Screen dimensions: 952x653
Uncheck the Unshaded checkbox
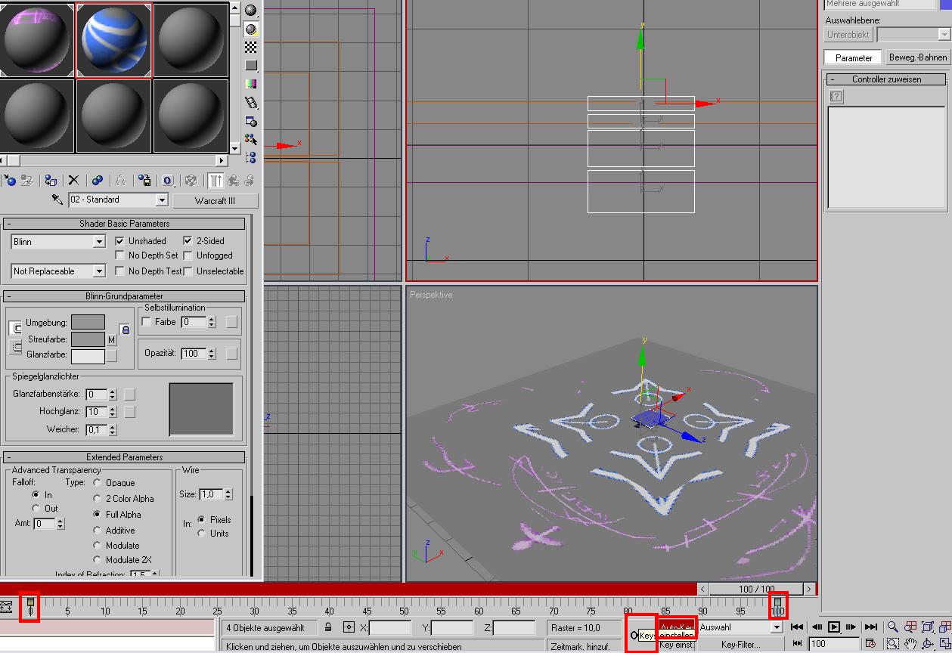tap(119, 241)
